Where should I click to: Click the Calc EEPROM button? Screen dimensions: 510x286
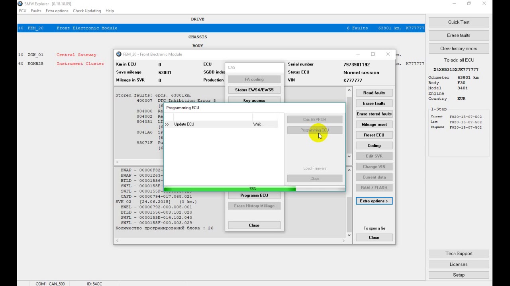point(315,120)
